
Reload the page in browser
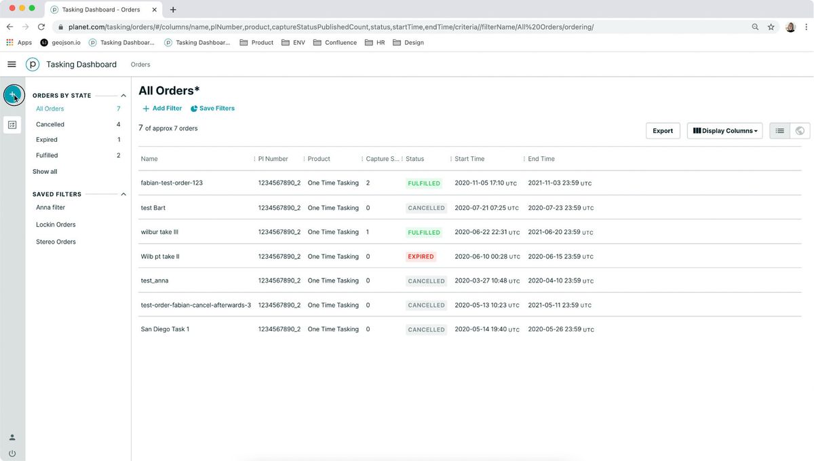click(41, 27)
